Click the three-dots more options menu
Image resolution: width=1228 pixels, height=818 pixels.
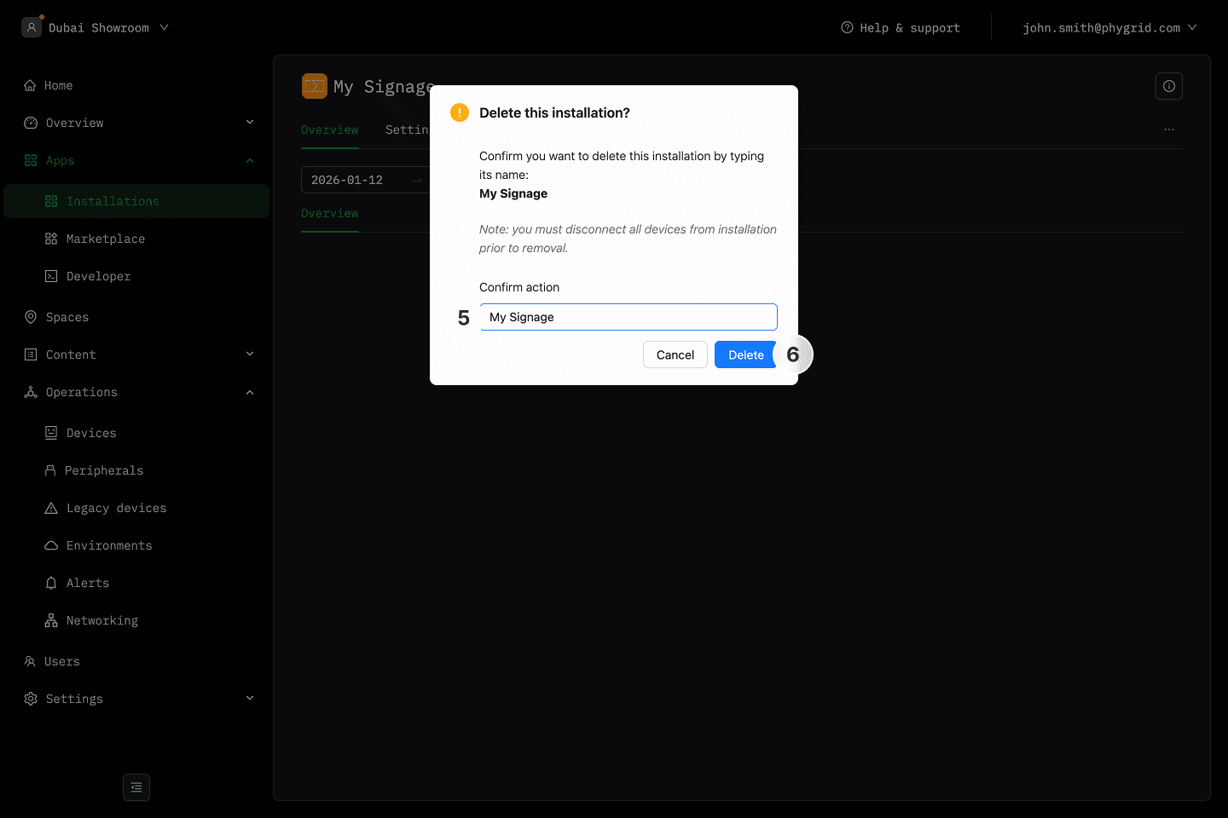(1168, 130)
